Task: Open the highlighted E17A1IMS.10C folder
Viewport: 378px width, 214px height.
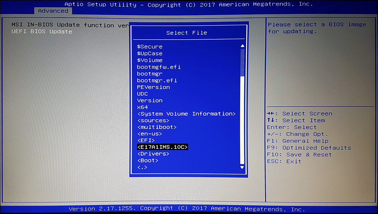Action: [163, 147]
